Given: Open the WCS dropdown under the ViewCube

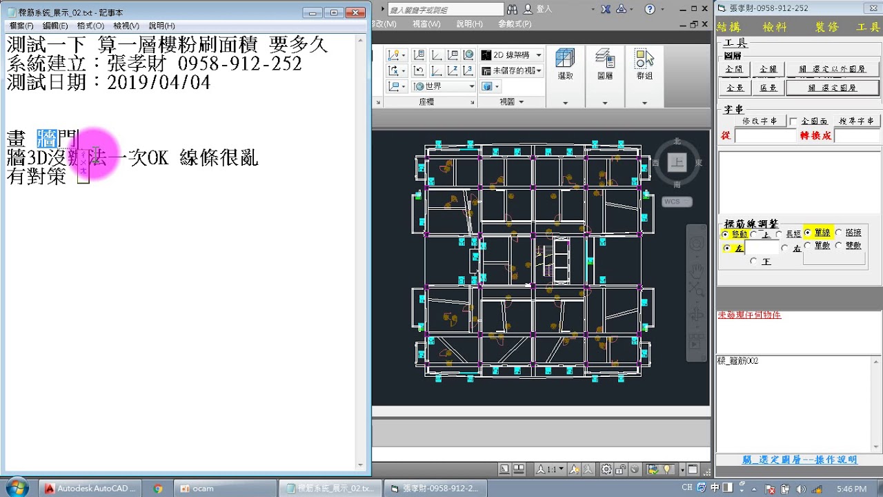Looking at the screenshot, I should [x=675, y=202].
